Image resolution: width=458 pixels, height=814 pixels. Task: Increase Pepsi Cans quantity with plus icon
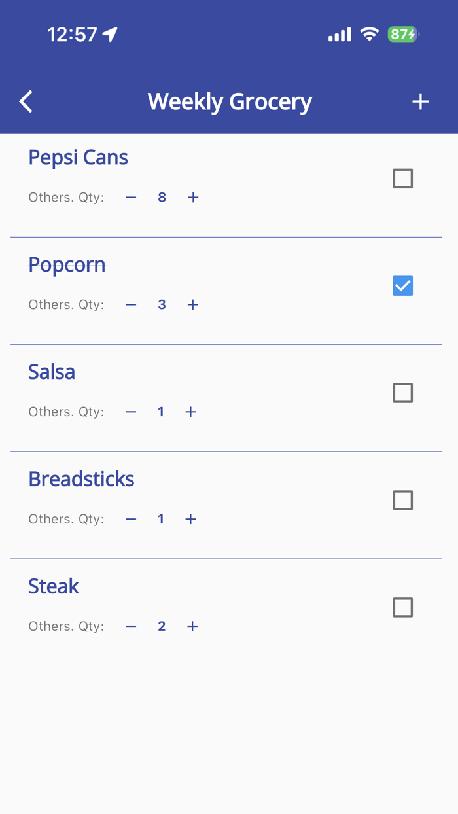193,197
